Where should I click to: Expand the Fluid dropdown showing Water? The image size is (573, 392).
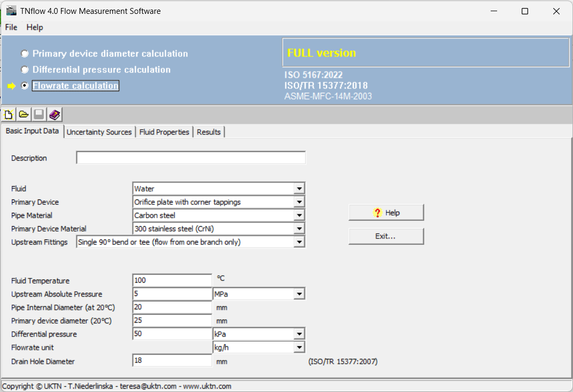[299, 188]
